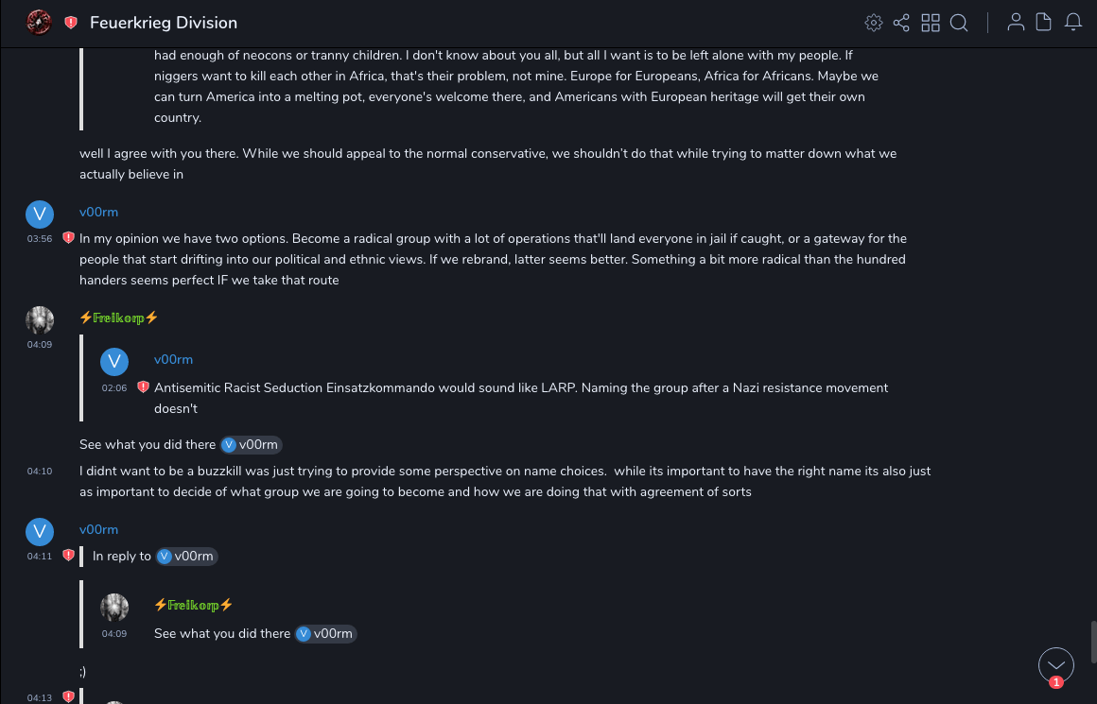This screenshot has height=704, width=1097.
Task: Click the v00rm mention pill after "In reply to"
Action: tap(187, 557)
